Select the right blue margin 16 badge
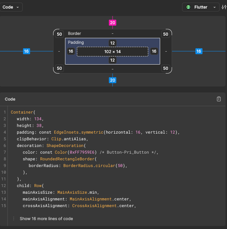Screen dimensions: 227x229 pyautogui.click(x=199, y=51)
